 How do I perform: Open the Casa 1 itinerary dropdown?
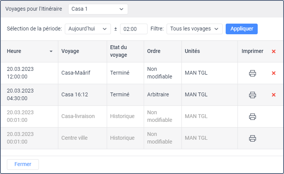(x=98, y=9)
